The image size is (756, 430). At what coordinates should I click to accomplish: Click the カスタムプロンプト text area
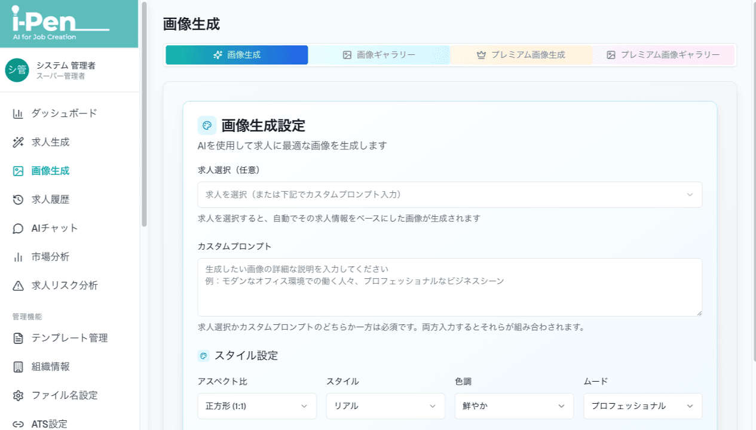pos(449,287)
